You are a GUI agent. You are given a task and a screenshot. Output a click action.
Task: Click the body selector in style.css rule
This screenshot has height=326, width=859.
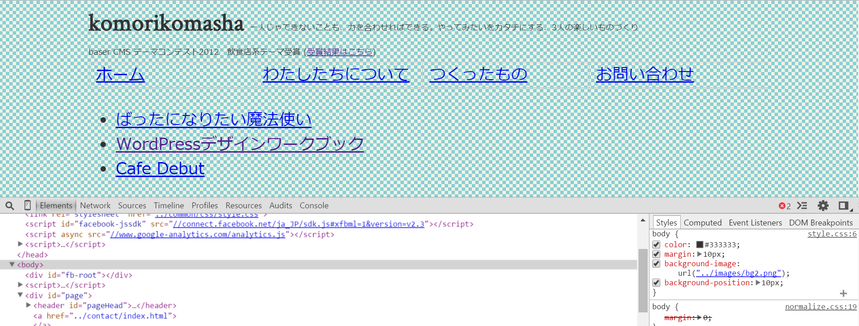661,234
